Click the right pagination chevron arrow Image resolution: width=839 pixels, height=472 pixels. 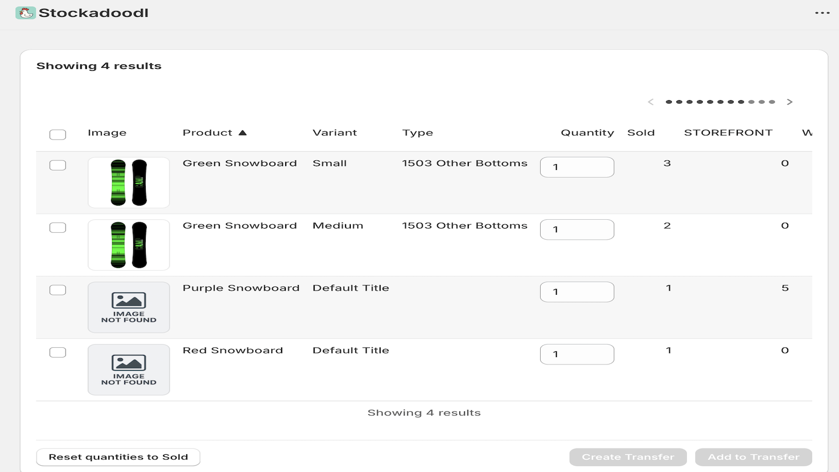coord(790,102)
